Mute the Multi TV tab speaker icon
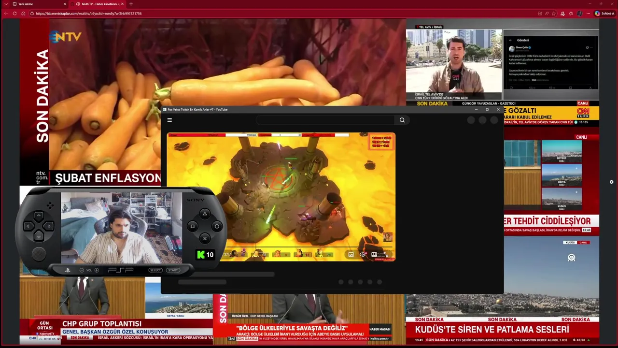The image size is (618, 348). pos(78,4)
